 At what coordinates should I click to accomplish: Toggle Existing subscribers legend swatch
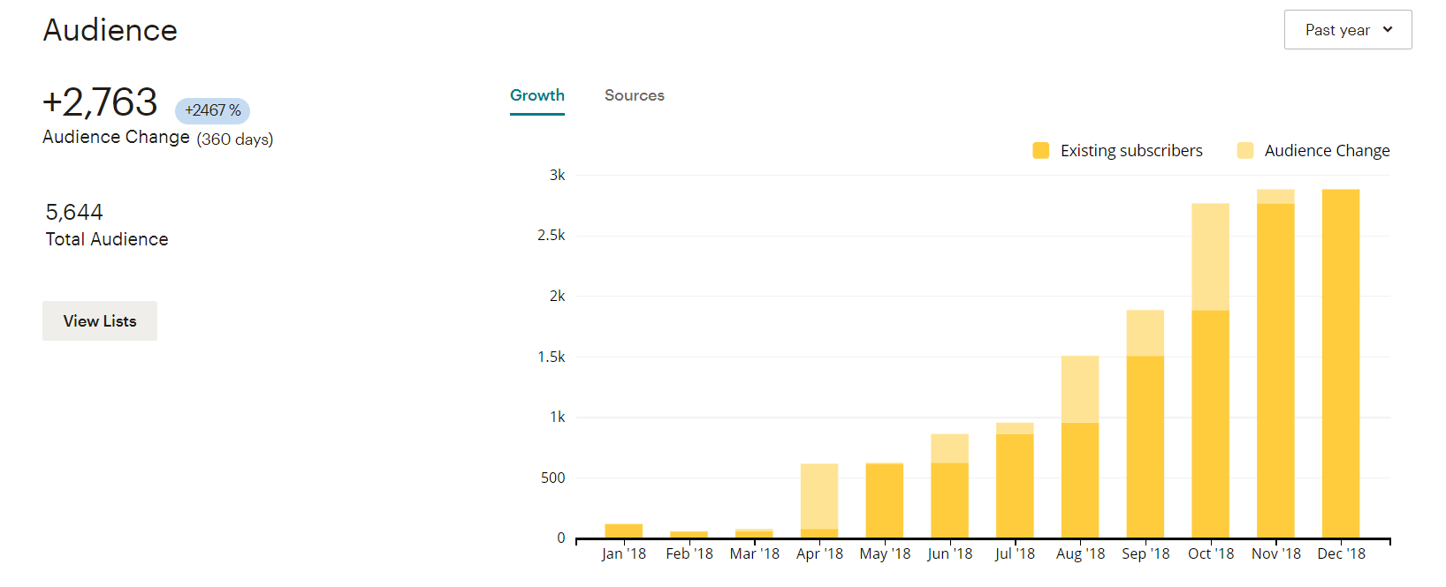coord(1040,151)
